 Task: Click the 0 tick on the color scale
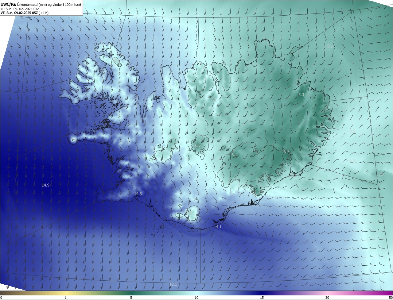coord(1,298)
